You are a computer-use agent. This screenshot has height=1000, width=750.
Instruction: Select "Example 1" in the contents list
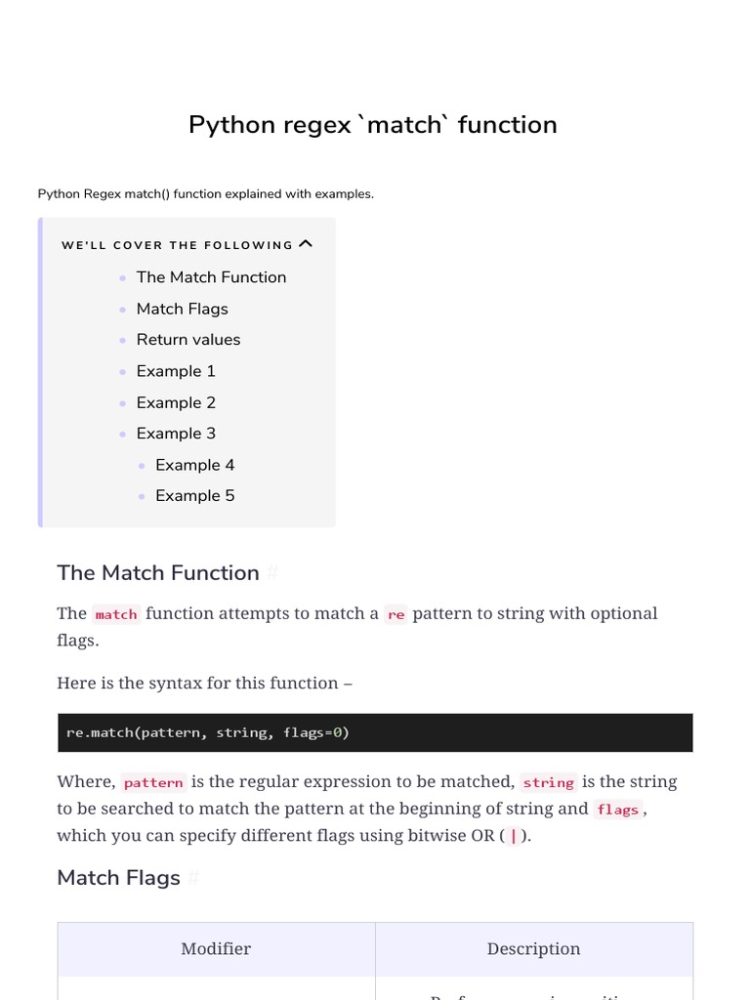coord(176,371)
